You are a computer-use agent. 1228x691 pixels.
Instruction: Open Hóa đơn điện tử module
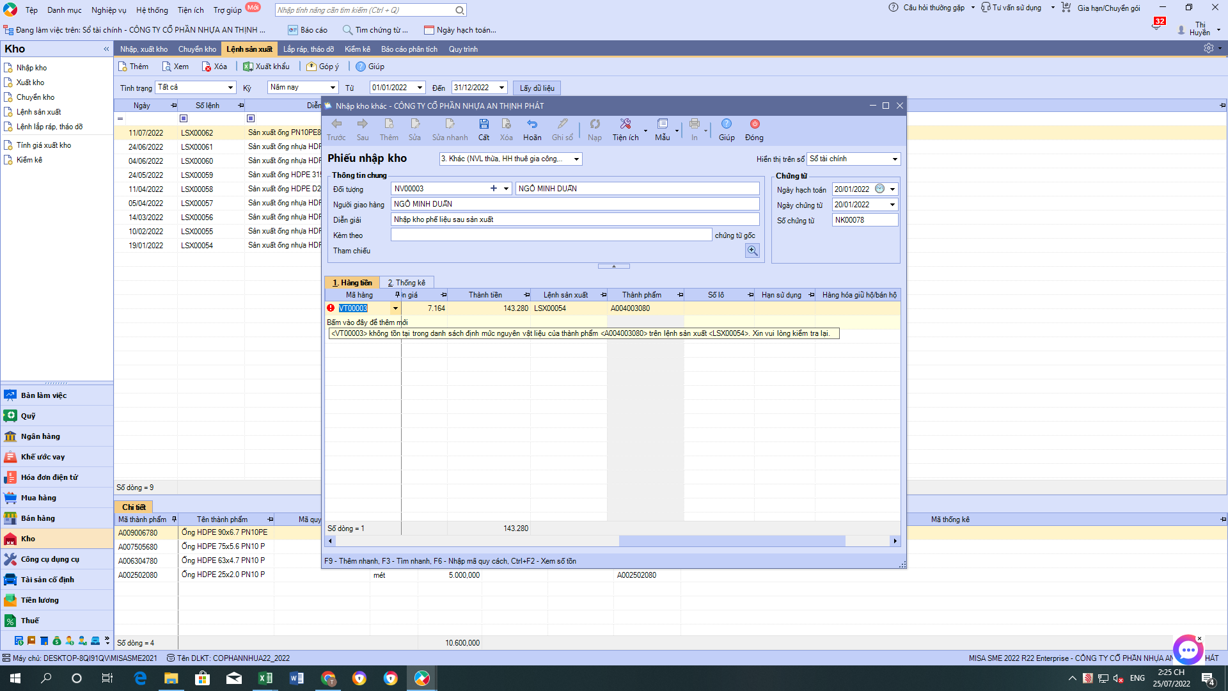point(57,477)
